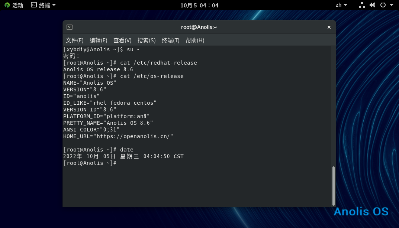Viewport: 399px width, 228px height.
Task: Click the command "cat /etc/redhat-release"
Action: [158, 63]
